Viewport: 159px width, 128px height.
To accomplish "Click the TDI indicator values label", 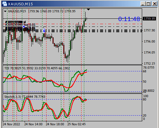I will pos(37,68).
